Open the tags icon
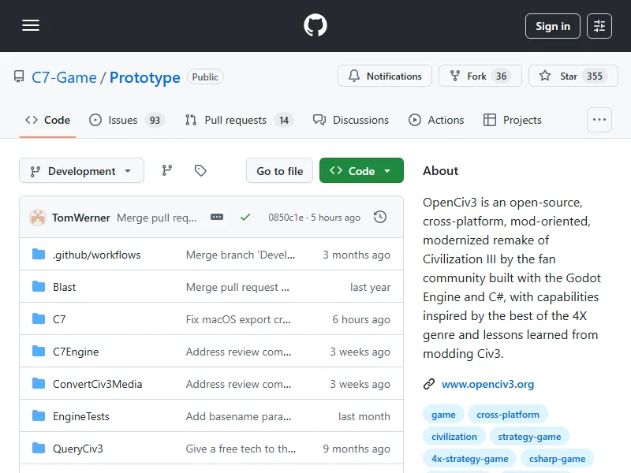The image size is (631, 473). click(200, 170)
